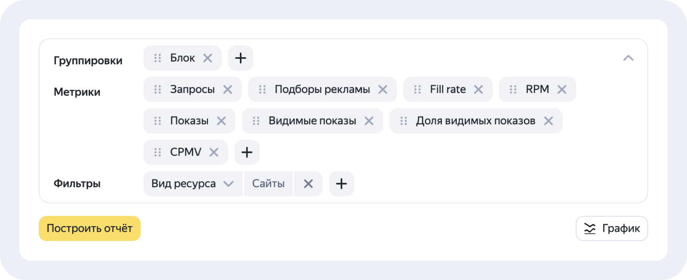Remove the Видимые показы metric
Screen dimensions: 687x280
click(x=369, y=121)
